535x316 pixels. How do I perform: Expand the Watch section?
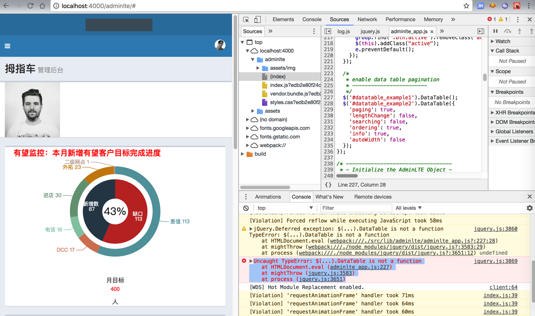502,41
